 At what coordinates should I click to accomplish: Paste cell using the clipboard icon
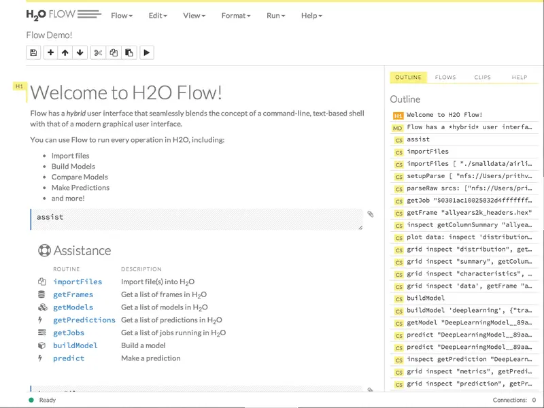tap(129, 53)
